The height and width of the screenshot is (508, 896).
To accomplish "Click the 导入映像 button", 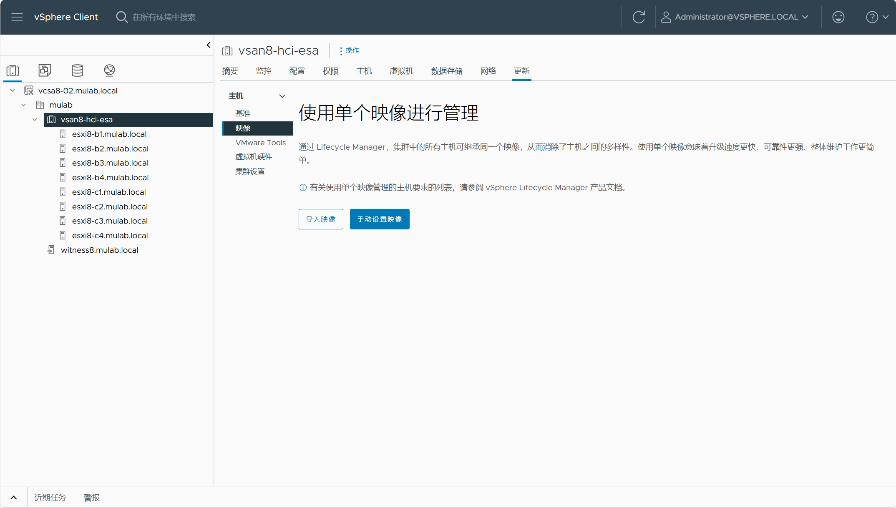I will pos(321,219).
